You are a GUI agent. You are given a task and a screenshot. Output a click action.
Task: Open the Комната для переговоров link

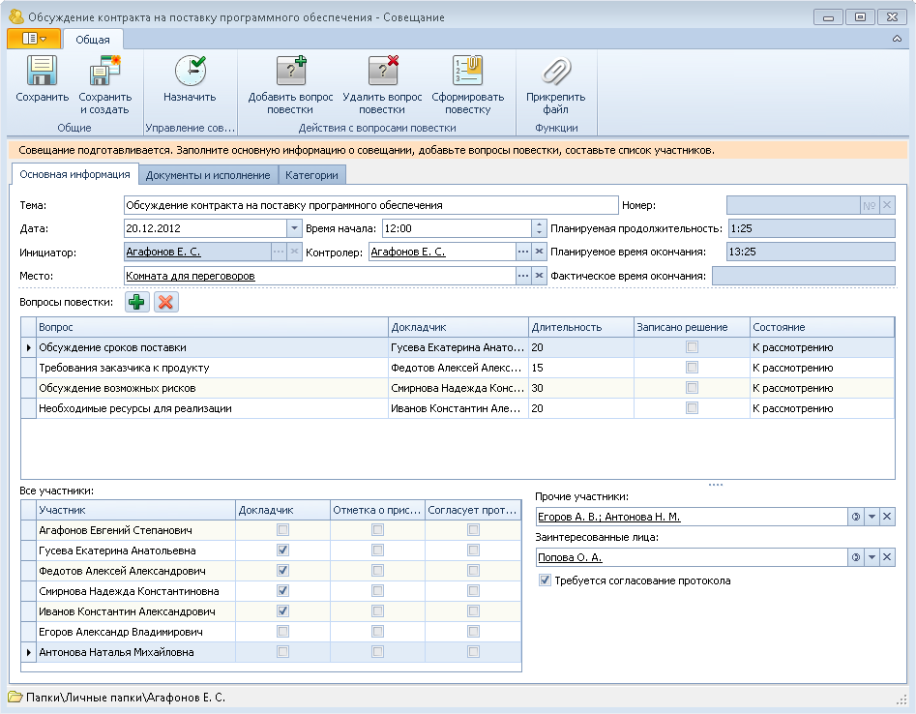[x=191, y=276]
